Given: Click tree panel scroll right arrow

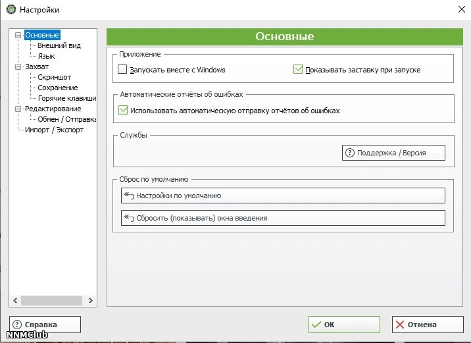Looking at the screenshot, I should pyautogui.click(x=90, y=300).
